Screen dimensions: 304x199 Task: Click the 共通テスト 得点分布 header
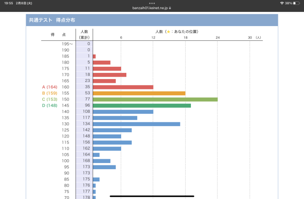(52, 20)
